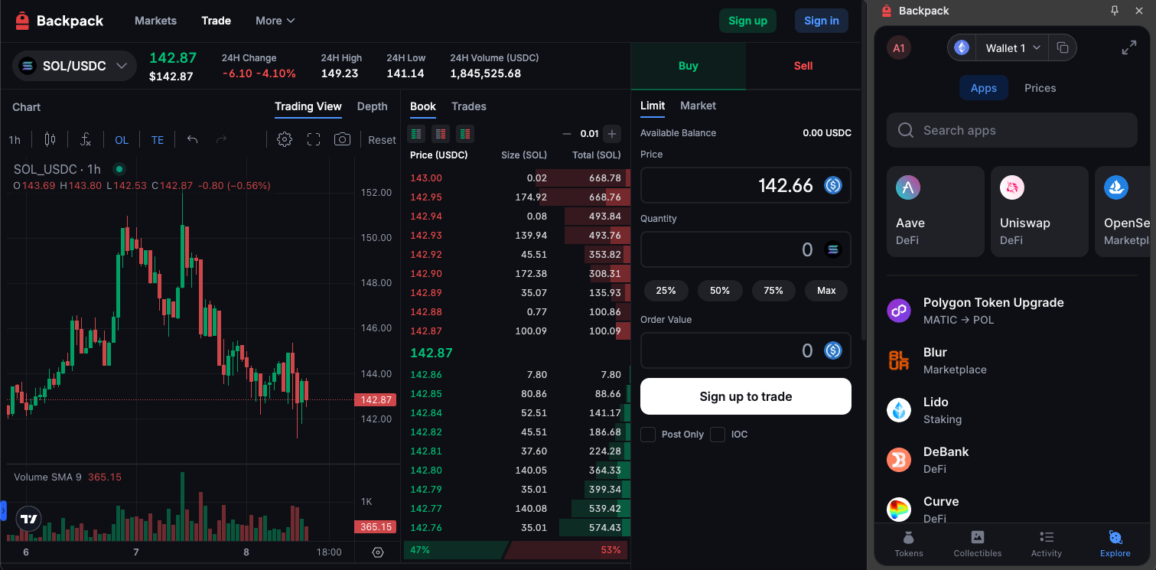Enable the Post Only checkbox
This screenshot has width=1156, height=570.
648,435
